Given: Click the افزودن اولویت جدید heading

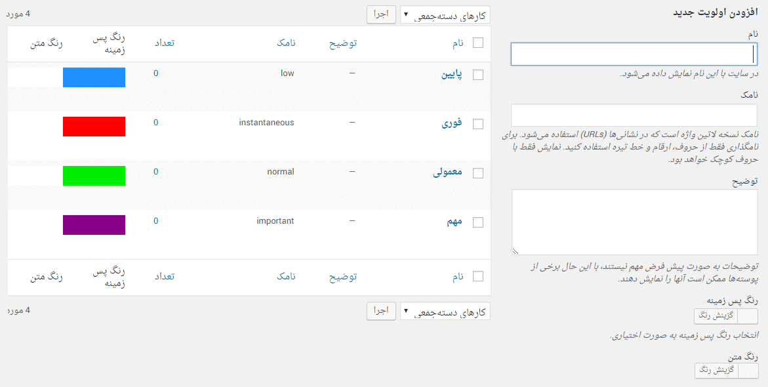Looking at the screenshot, I should (716, 12).
